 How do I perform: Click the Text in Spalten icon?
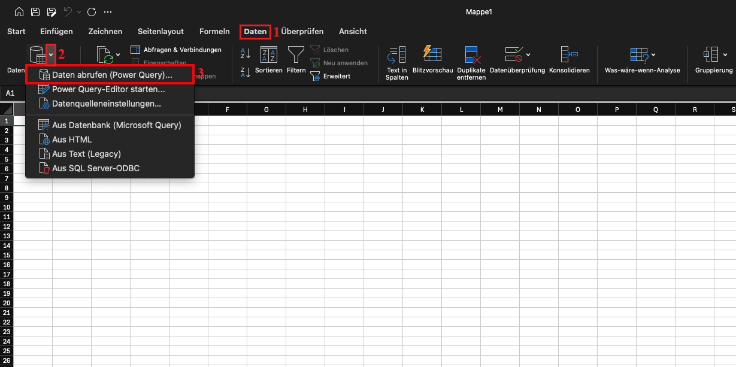point(396,55)
